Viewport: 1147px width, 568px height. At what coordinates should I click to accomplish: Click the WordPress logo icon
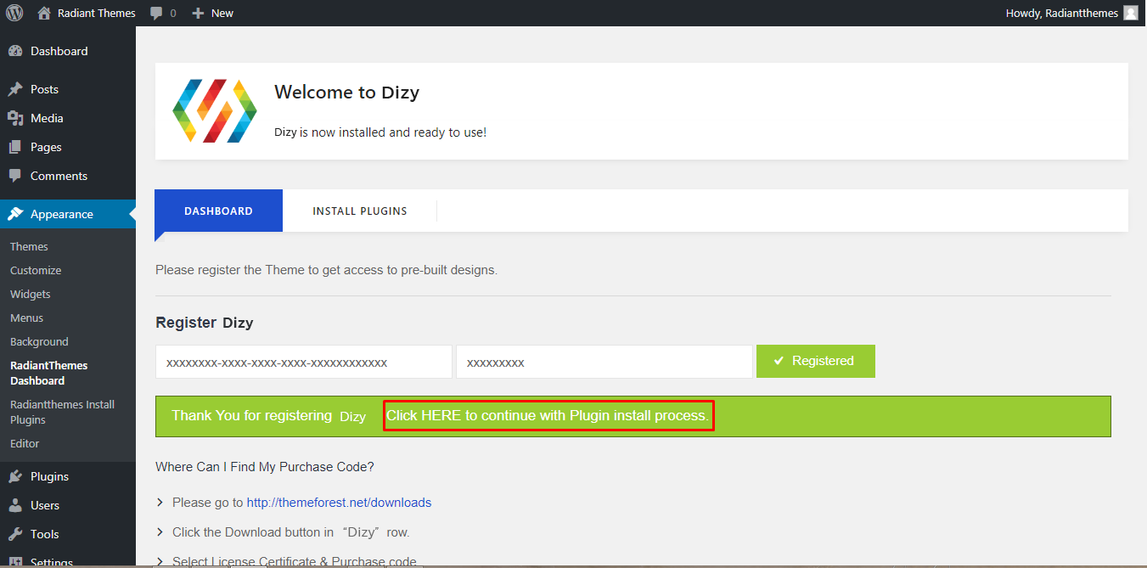[x=14, y=13]
